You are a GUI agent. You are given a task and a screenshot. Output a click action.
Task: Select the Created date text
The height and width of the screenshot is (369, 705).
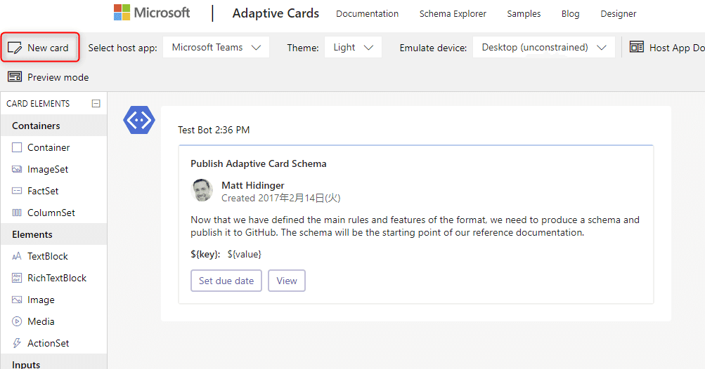281,198
